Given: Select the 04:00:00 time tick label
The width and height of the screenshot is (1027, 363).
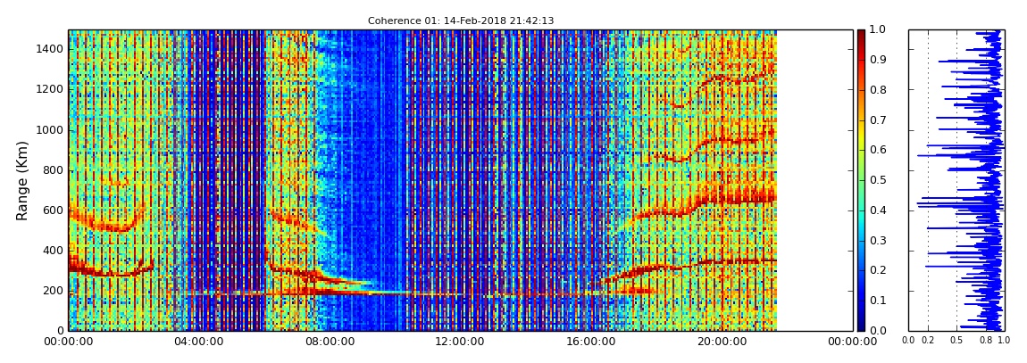Looking at the screenshot, I should coord(197,342).
